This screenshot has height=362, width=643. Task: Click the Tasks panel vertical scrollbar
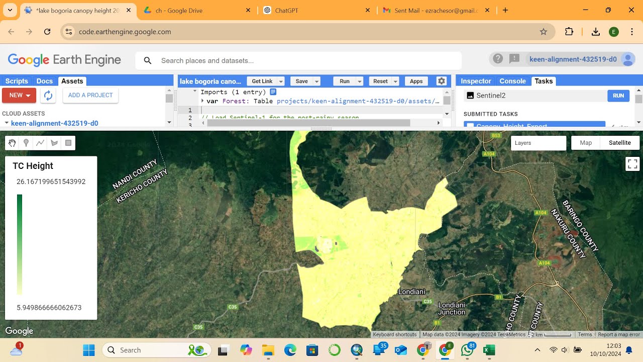point(638,99)
